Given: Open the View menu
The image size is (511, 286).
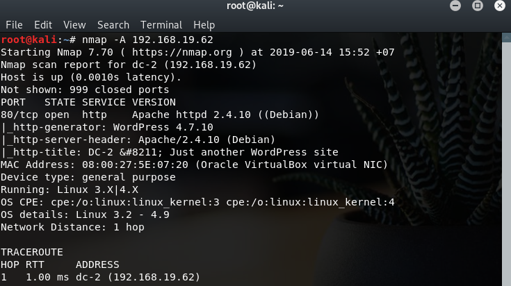Looking at the screenshot, I should point(74,25).
